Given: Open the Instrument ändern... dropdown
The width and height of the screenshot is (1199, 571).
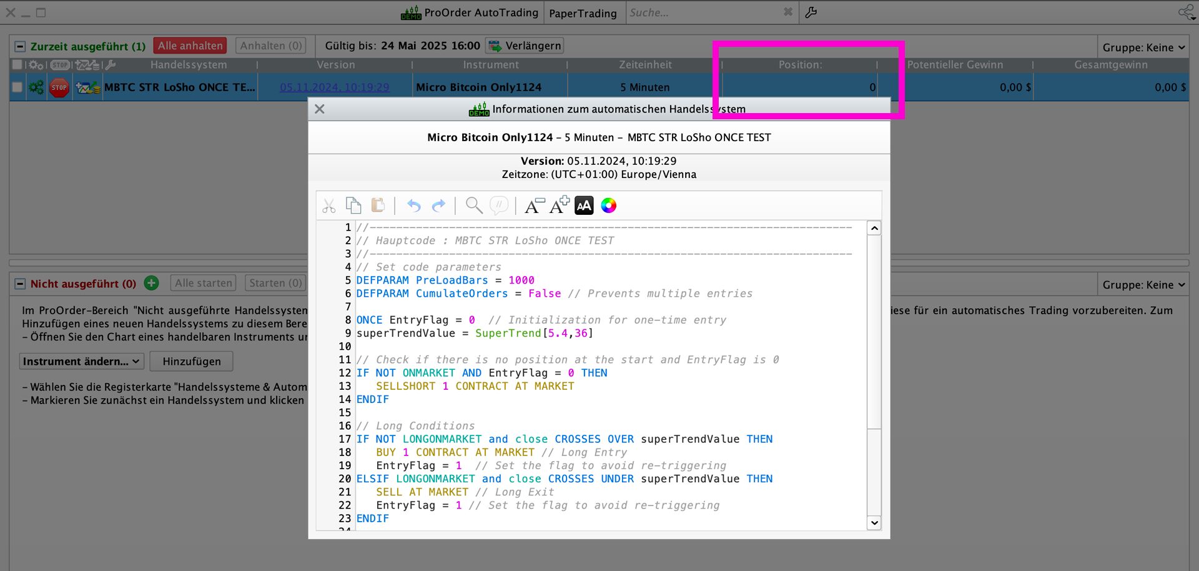Looking at the screenshot, I should [x=82, y=361].
